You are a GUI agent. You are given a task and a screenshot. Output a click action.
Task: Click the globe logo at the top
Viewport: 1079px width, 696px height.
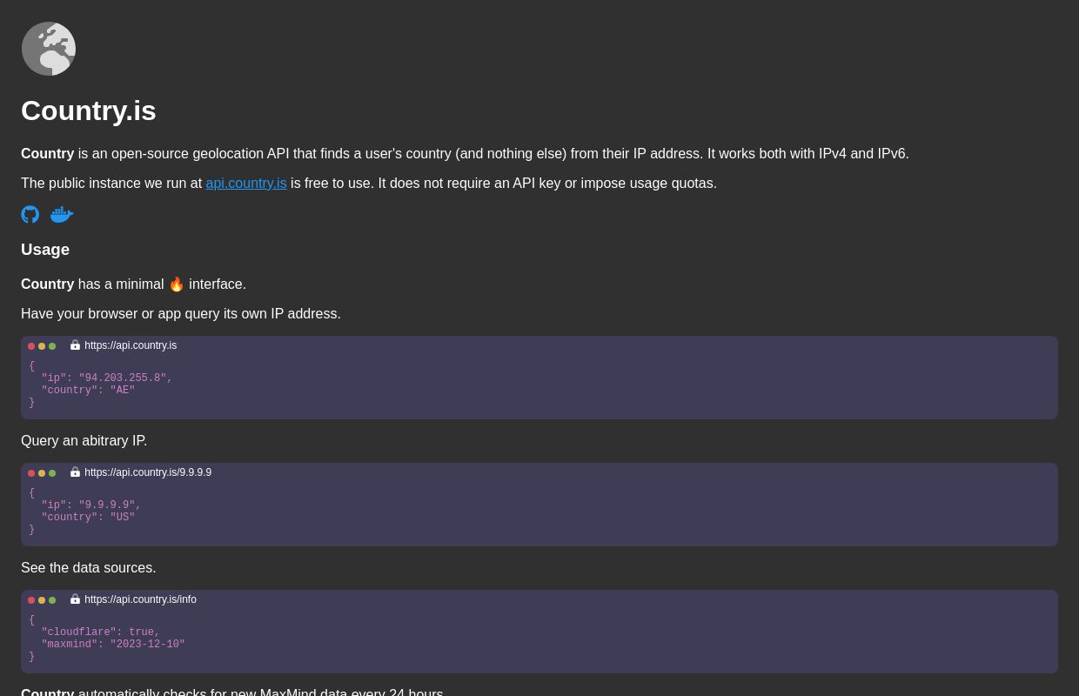(x=49, y=49)
